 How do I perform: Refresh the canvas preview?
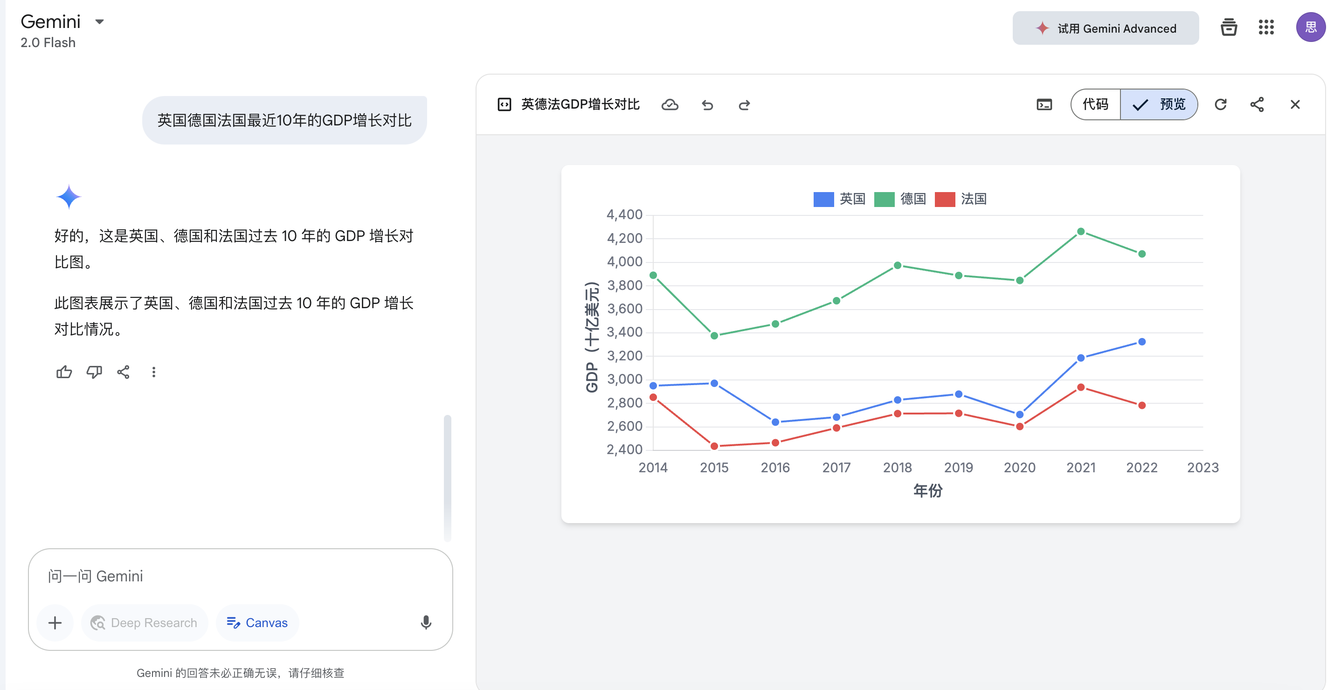pos(1220,104)
